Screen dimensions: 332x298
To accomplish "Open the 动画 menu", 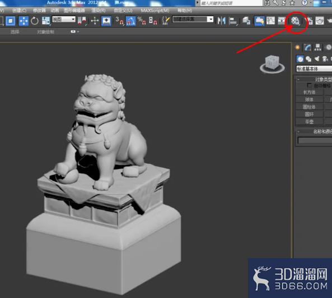I will (x=55, y=11).
